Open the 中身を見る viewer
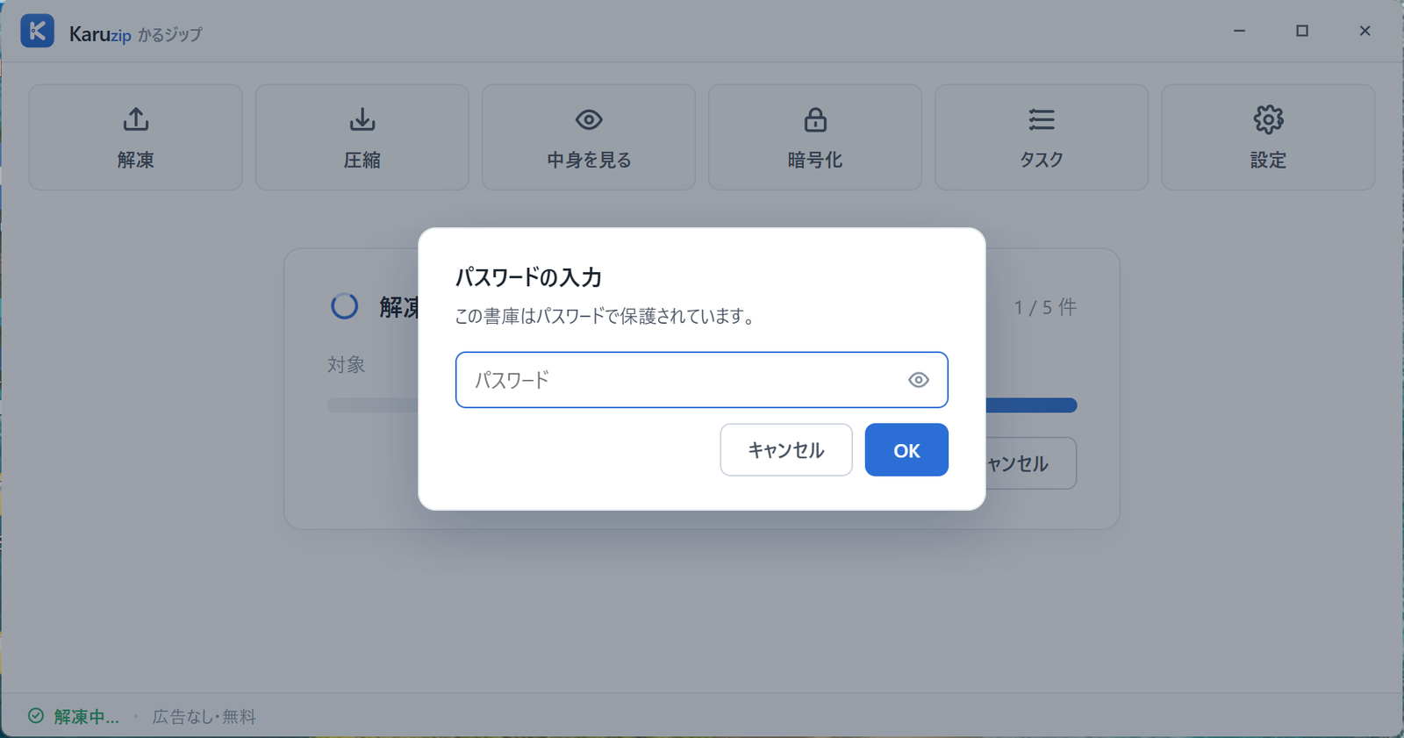 588,137
